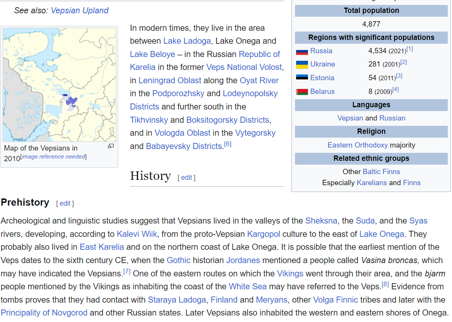Open the Kargopol culture link
Image resolution: width=452 pixels, height=322 pixels.
(x=264, y=234)
